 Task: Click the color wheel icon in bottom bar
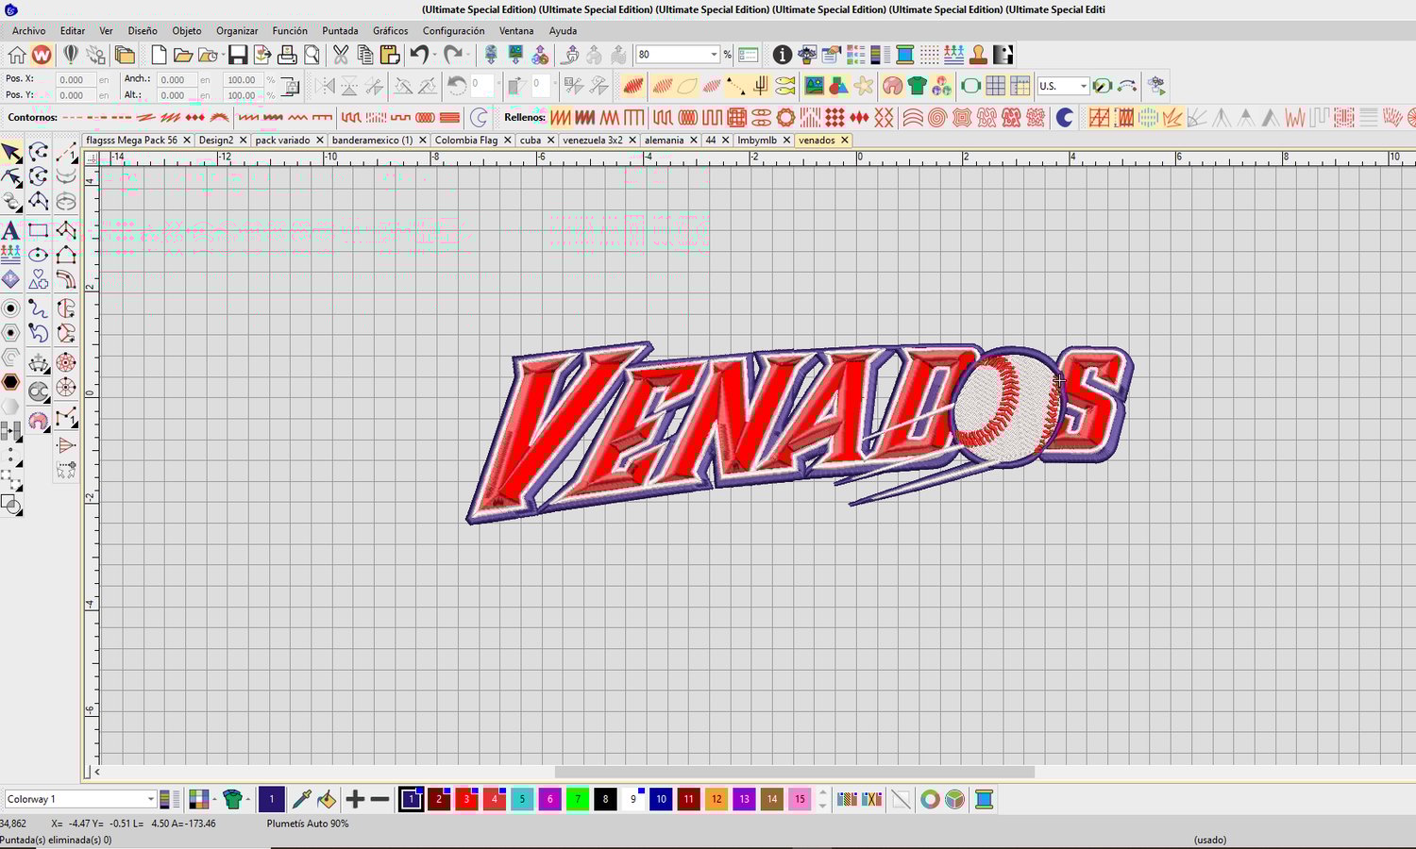click(x=931, y=800)
